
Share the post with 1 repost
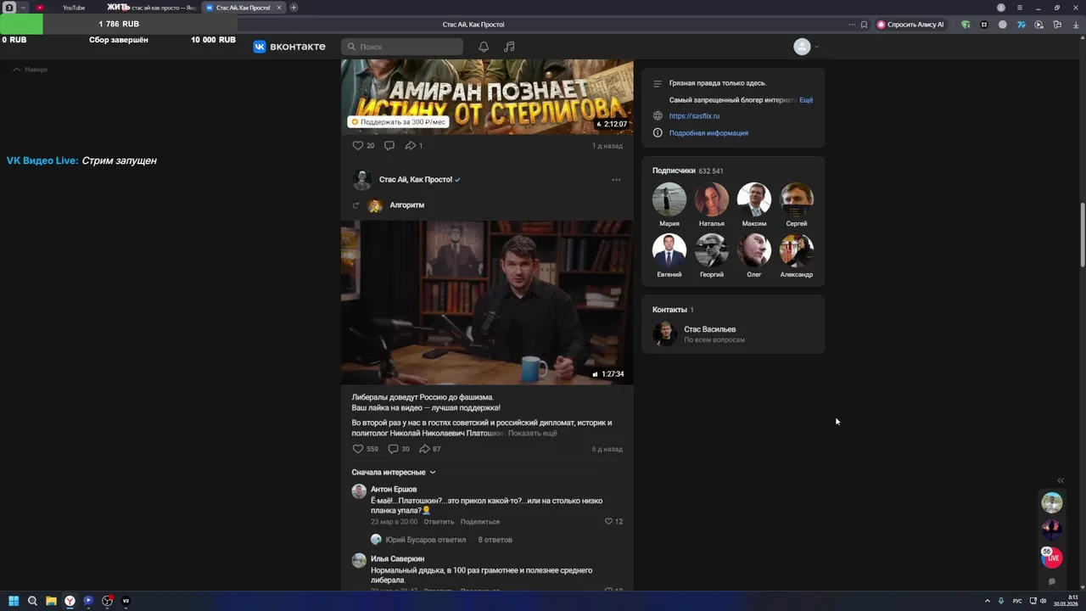click(414, 145)
